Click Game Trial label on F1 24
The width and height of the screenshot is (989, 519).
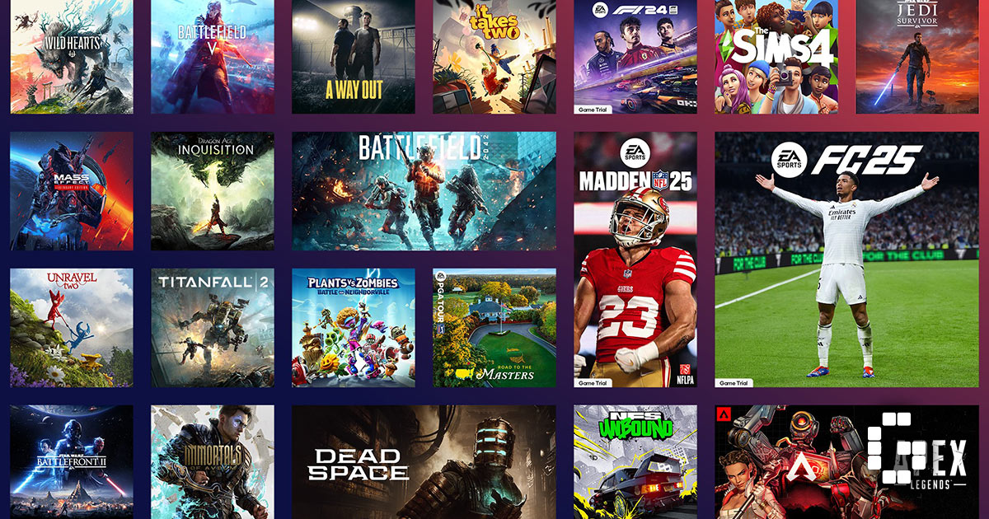(x=594, y=109)
